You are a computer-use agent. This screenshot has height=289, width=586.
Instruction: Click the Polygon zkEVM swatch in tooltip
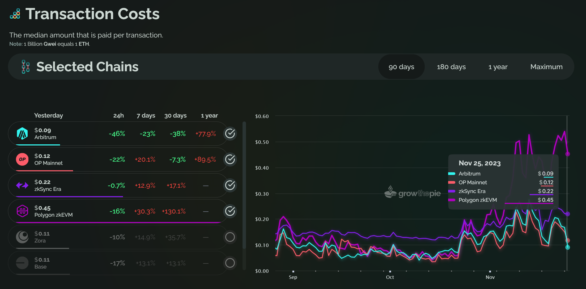[452, 200]
